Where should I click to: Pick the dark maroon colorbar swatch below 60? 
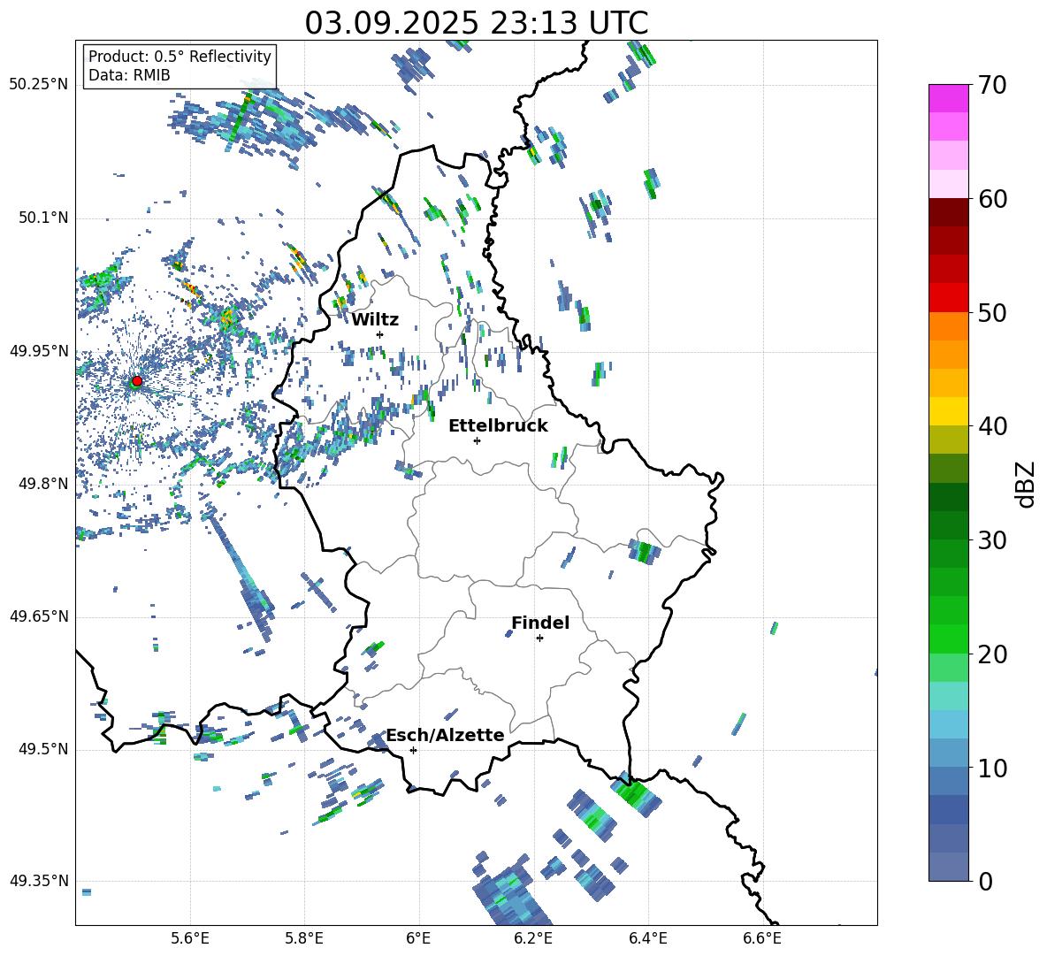point(948,212)
